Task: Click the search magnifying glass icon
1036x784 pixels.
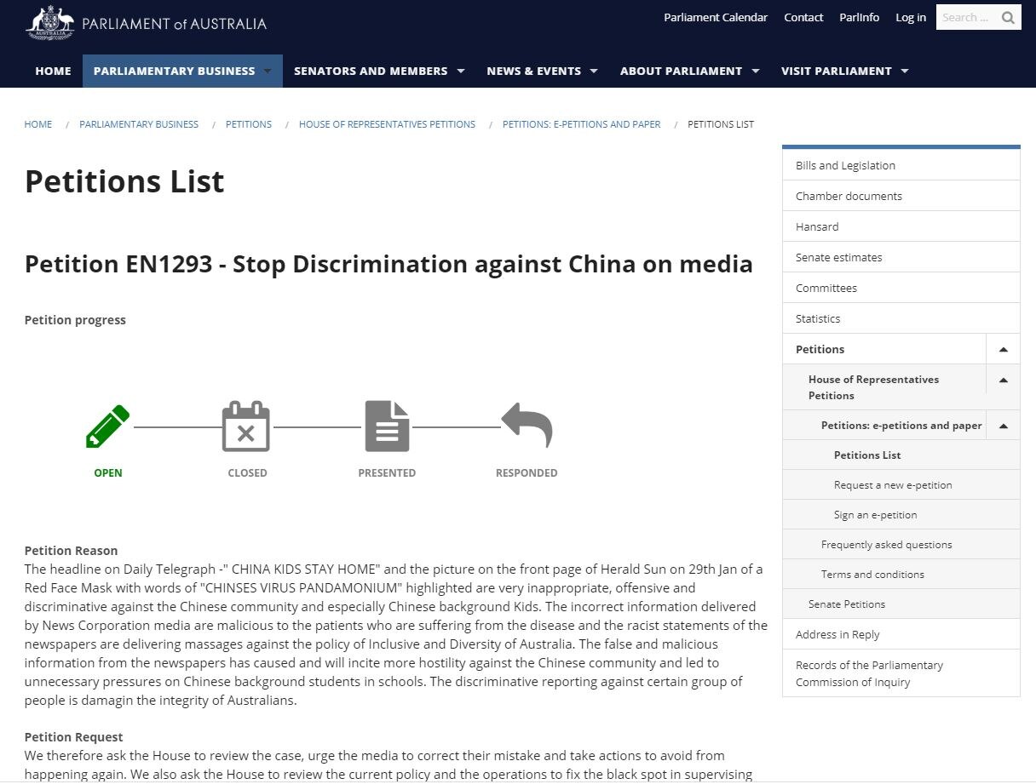Action: click(1009, 16)
